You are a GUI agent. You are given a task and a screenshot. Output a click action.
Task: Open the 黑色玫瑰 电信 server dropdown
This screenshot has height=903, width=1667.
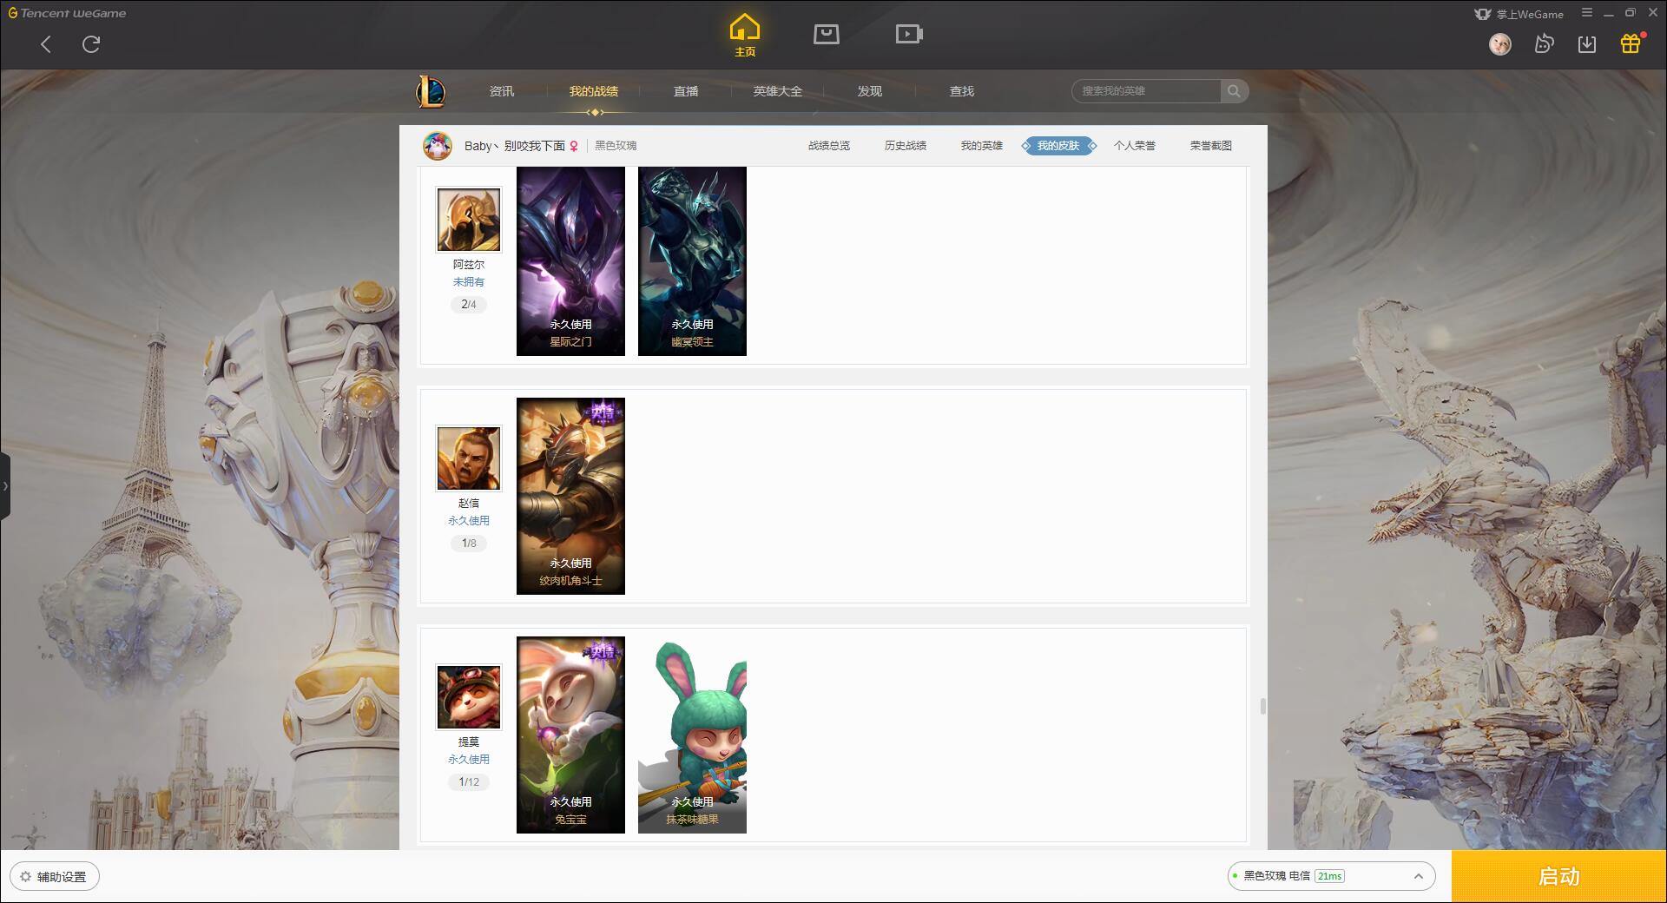tap(1331, 876)
